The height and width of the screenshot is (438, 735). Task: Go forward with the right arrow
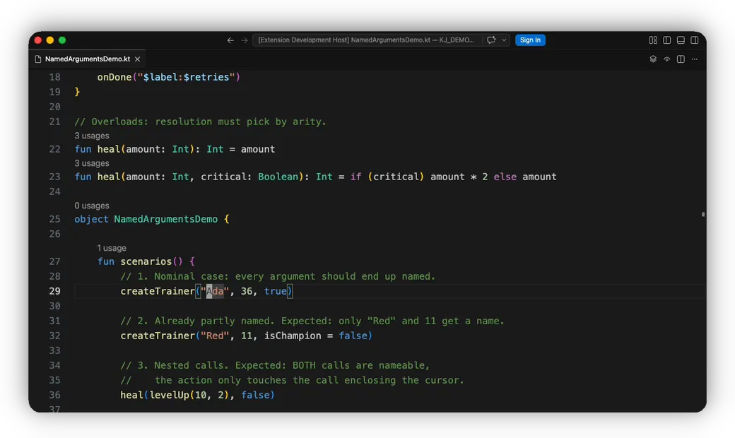point(245,40)
